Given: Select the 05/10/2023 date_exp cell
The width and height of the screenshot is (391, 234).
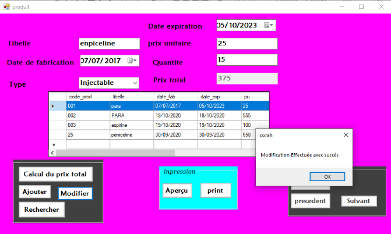Looking at the screenshot, I should tap(220, 106).
